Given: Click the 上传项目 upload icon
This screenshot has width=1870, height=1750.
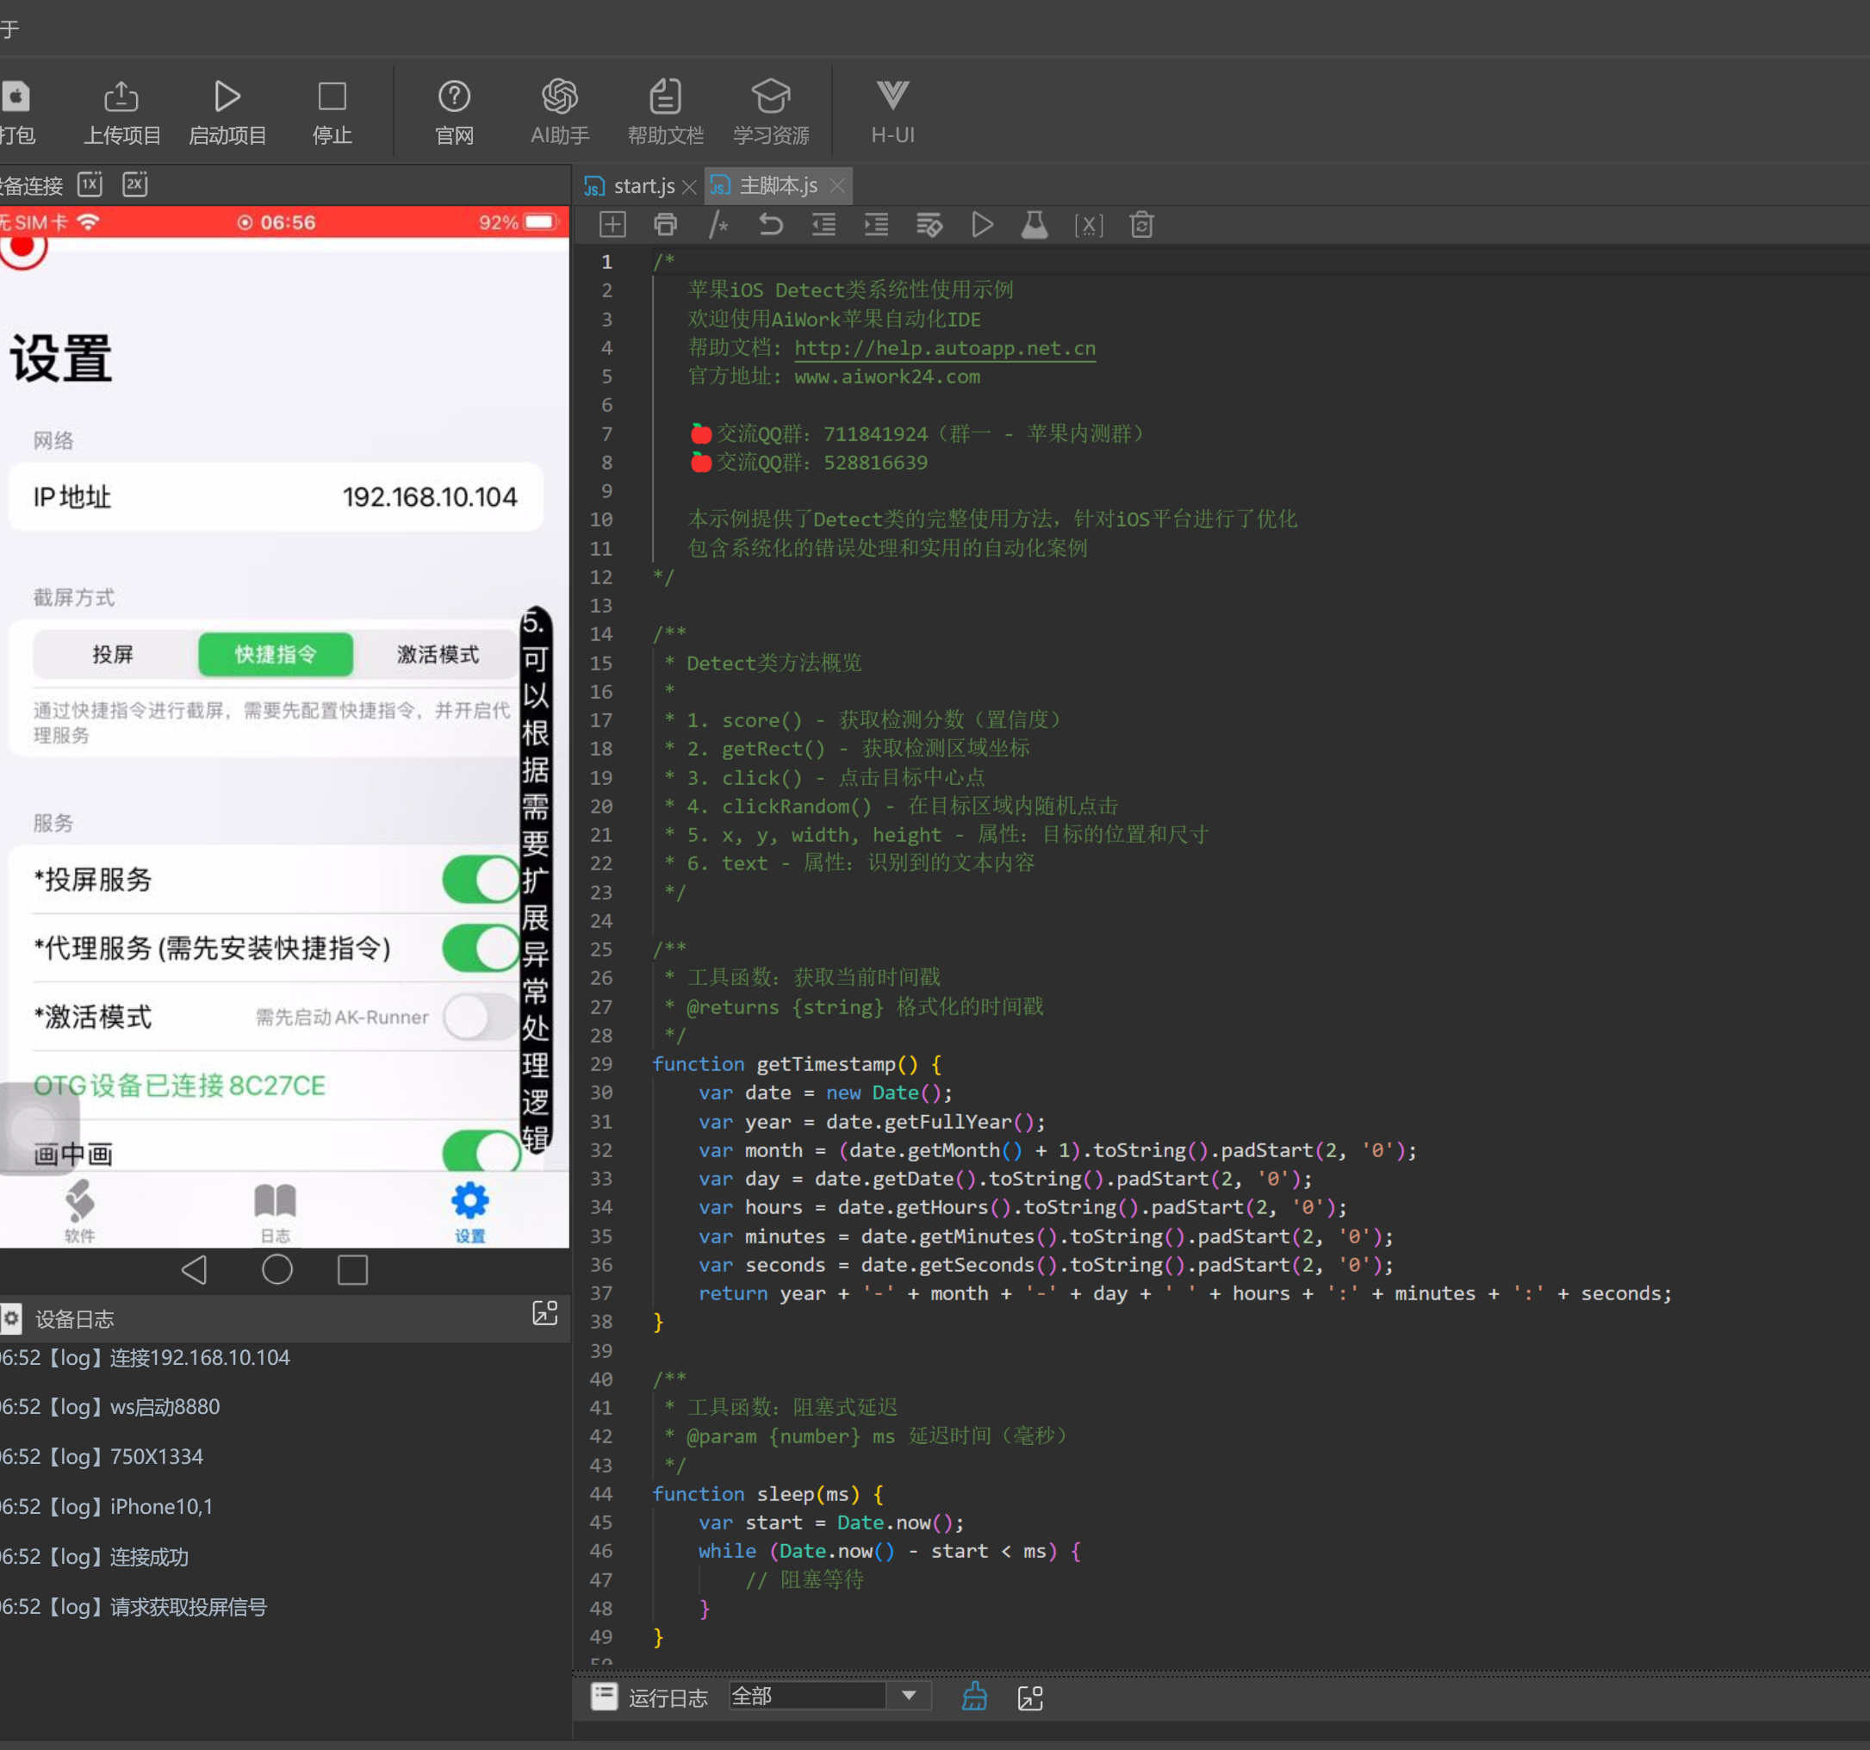Looking at the screenshot, I should point(121,96).
